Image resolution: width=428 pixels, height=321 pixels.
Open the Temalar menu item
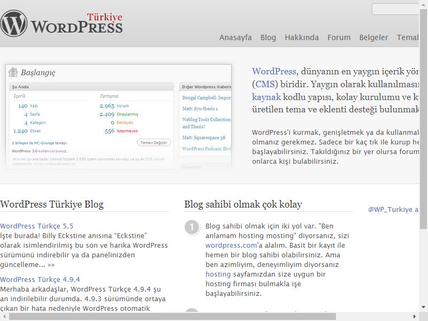[408, 37]
